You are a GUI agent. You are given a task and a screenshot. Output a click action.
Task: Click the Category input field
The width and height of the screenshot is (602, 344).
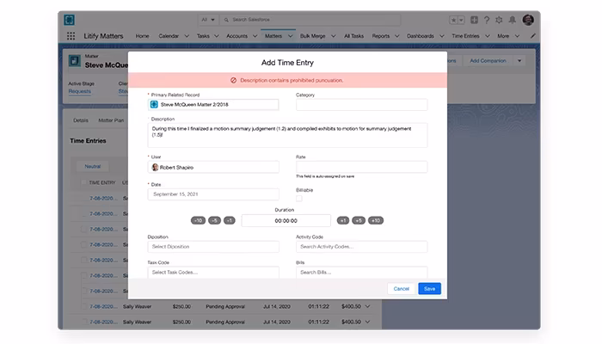361,104
